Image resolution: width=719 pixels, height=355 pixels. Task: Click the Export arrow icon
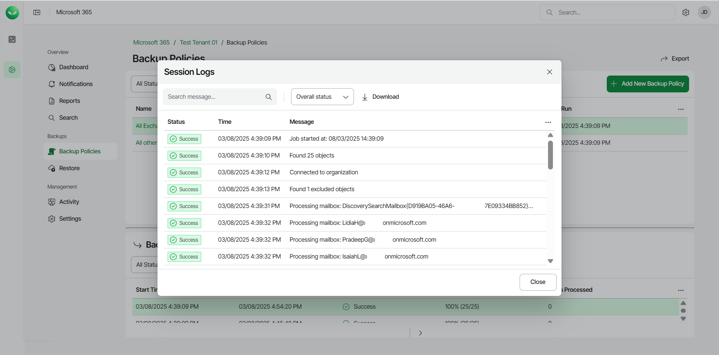click(x=664, y=59)
